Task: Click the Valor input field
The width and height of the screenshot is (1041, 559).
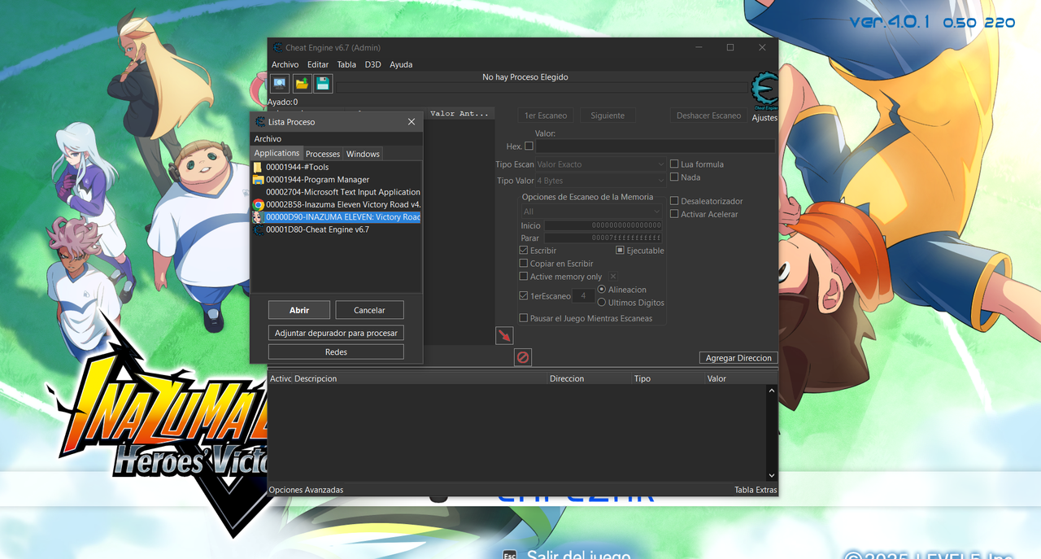Action: tap(656, 146)
